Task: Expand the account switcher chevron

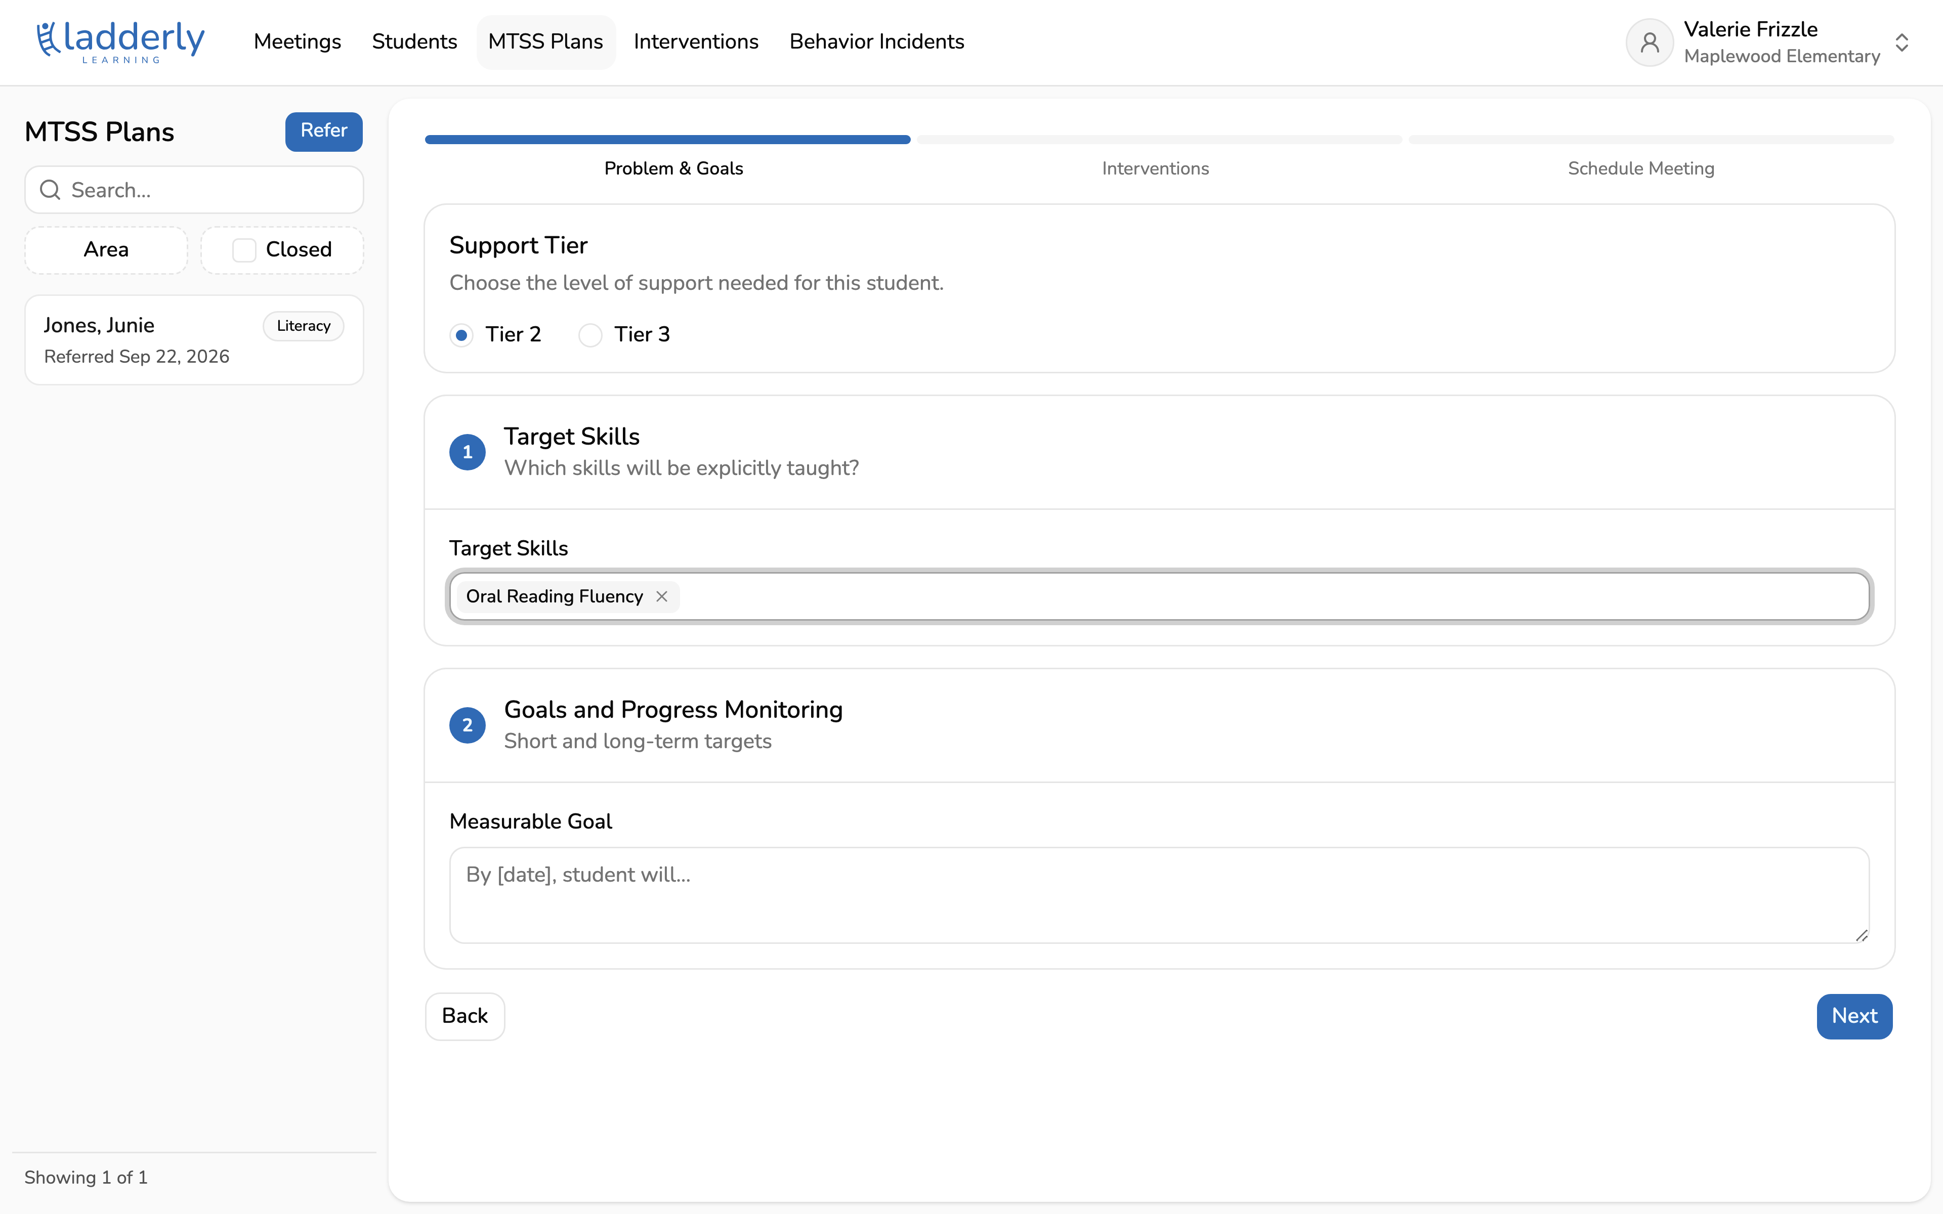Action: click(x=1901, y=42)
